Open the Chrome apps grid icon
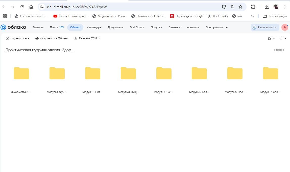 5,16
